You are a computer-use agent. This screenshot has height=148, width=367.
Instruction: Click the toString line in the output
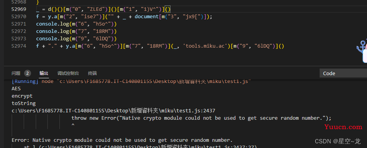[24, 103]
